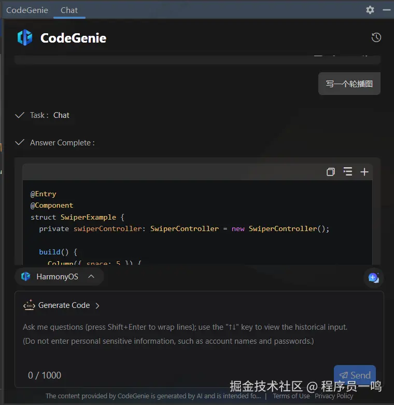Click the @Component code line
The height and width of the screenshot is (405, 394).
52,205
